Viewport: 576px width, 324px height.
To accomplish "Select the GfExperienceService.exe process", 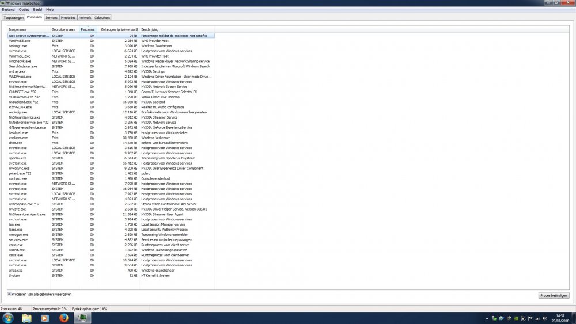I will coord(111,128).
